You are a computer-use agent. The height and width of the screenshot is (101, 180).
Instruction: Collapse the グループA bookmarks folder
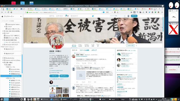coord(6,67)
